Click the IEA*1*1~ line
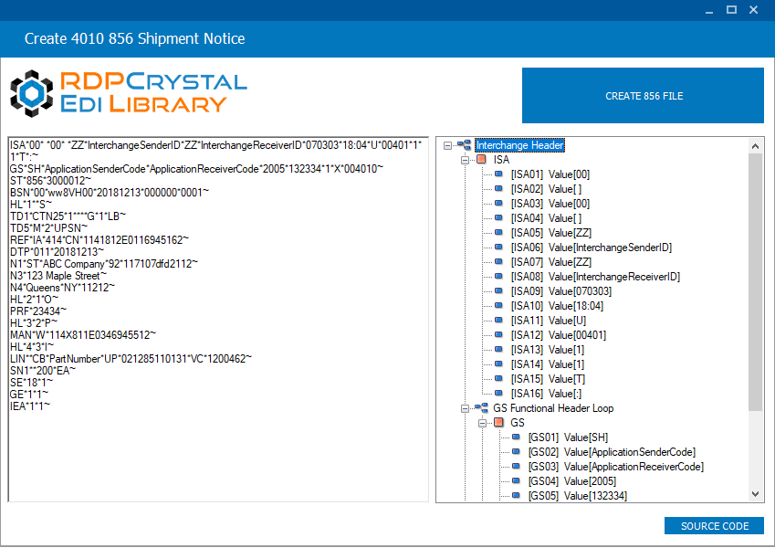The height and width of the screenshot is (548, 775). (x=29, y=406)
